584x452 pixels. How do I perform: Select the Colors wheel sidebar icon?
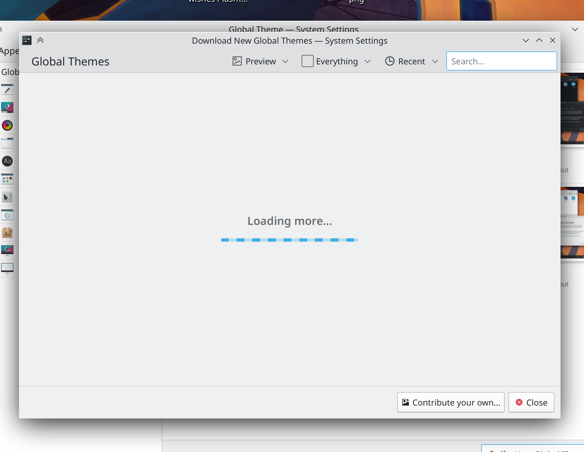click(x=7, y=125)
